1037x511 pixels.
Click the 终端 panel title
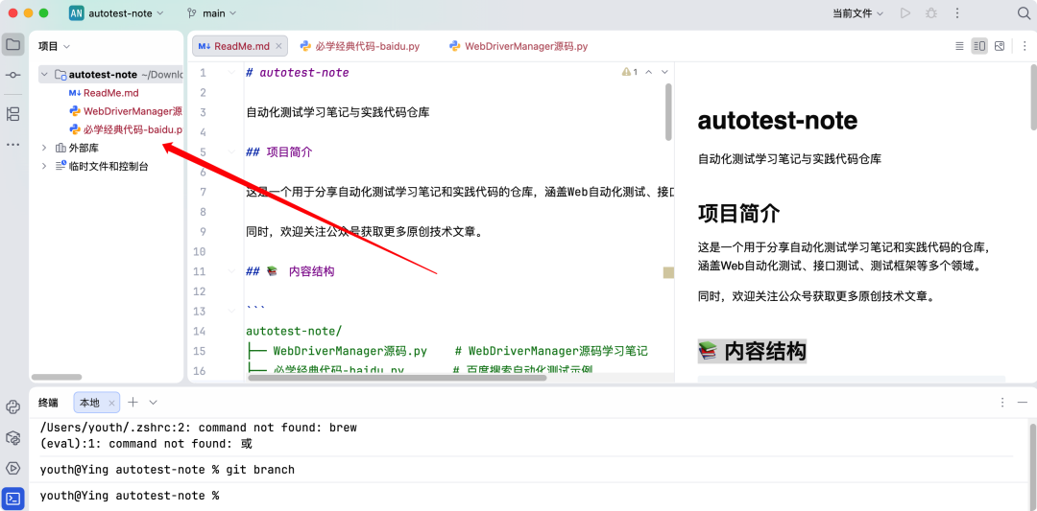tap(48, 403)
